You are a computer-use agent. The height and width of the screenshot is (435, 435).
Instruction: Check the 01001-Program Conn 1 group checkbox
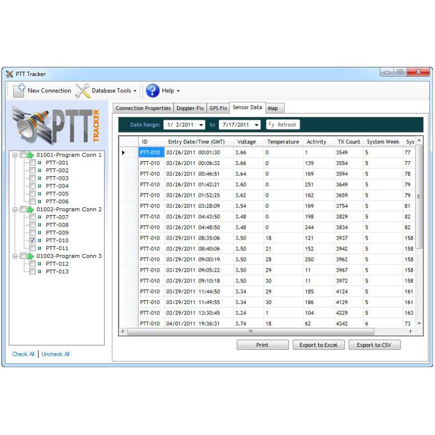tap(23, 155)
